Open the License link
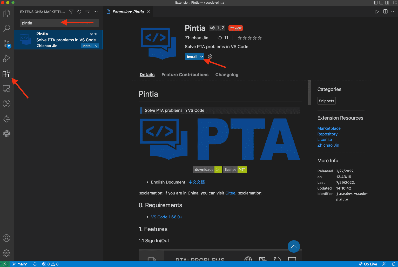398x267 pixels. (325, 139)
